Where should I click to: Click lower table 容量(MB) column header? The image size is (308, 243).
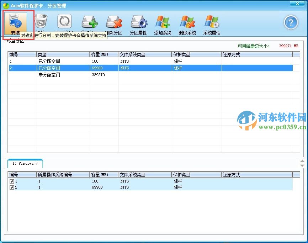[x=104, y=175]
